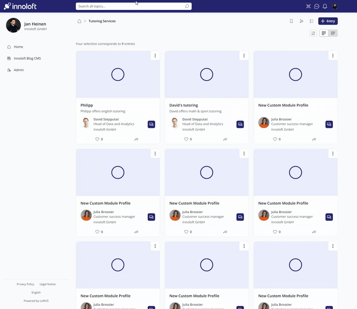The height and width of the screenshot is (309, 357).
Task: Open the chat messages icon in header
Action: pyautogui.click(x=316, y=6)
